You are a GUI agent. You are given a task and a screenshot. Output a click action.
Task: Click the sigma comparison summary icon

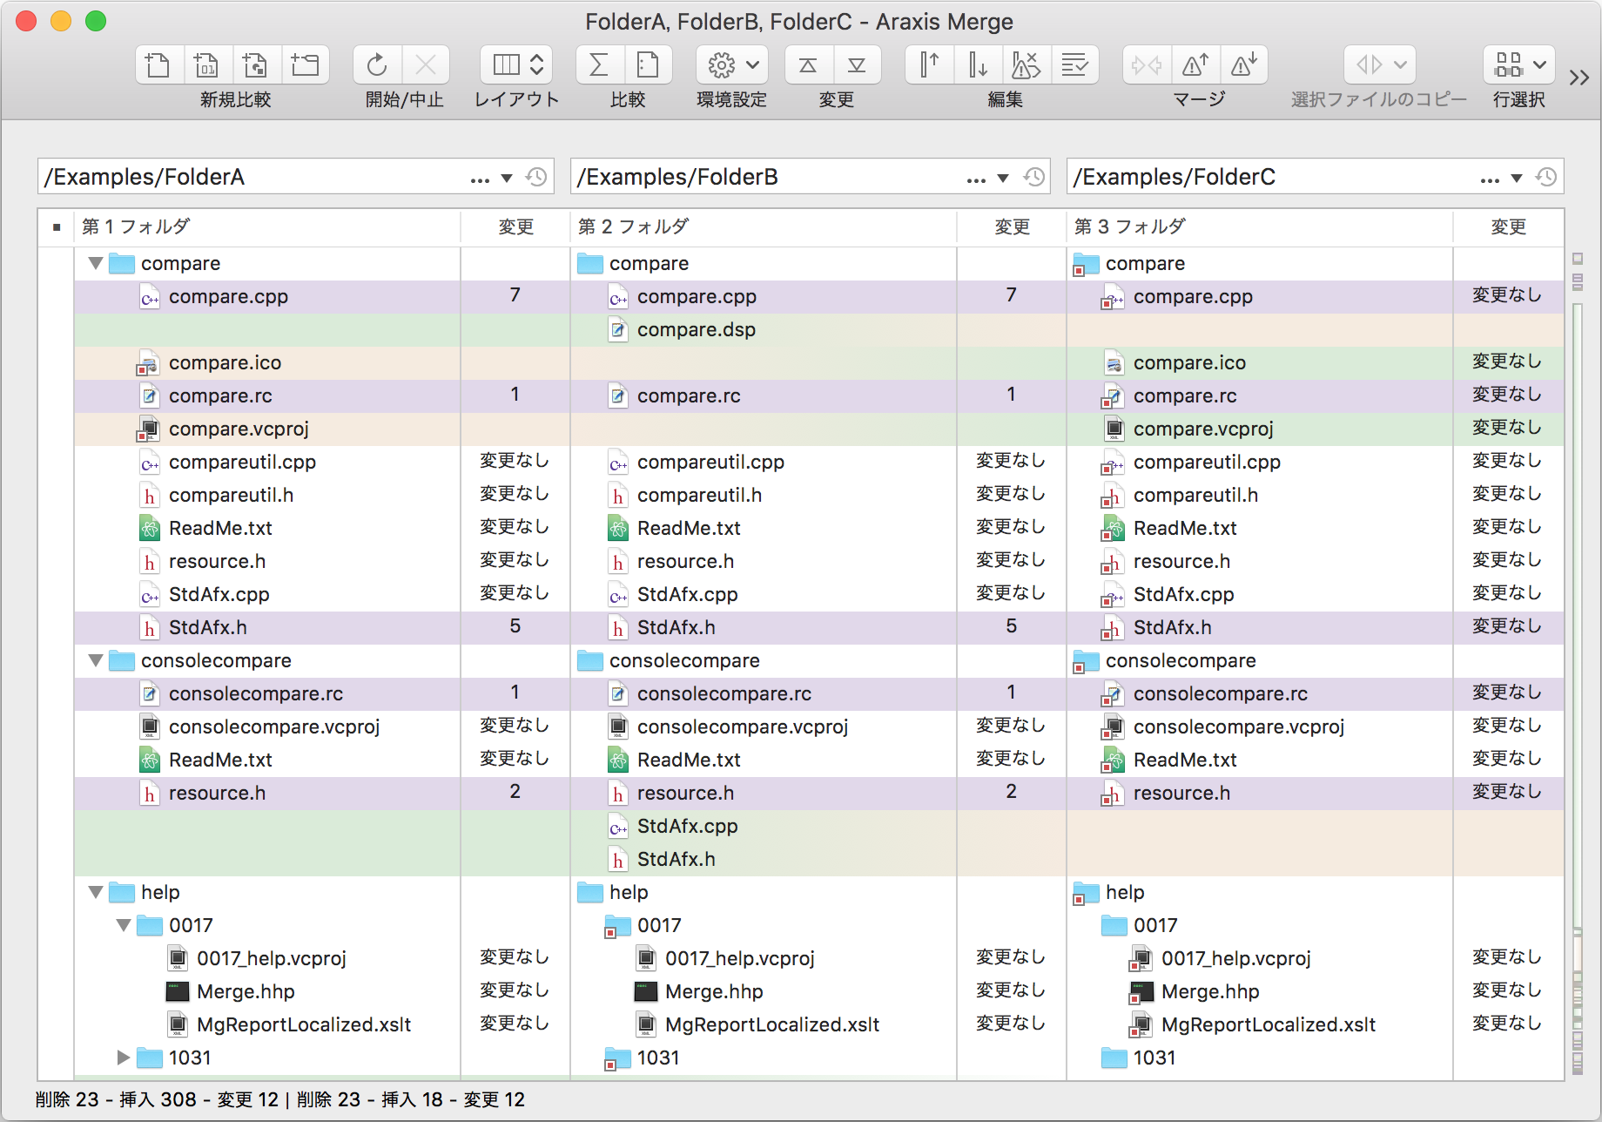(x=599, y=65)
